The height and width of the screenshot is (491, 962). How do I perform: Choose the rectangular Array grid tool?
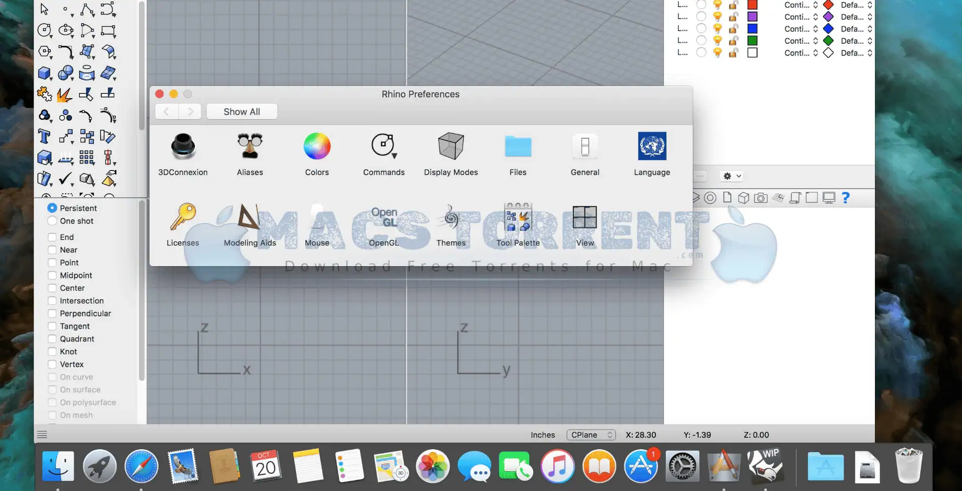pos(87,157)
